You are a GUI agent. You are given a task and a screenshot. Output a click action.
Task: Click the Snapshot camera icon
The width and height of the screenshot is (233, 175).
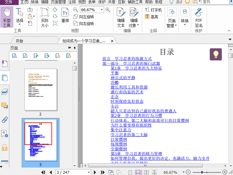pyautogui.click(x=30, y=10)
